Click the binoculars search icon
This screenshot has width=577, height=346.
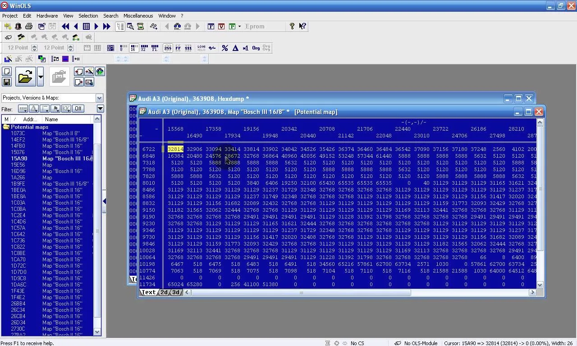(x=177, y=27)
